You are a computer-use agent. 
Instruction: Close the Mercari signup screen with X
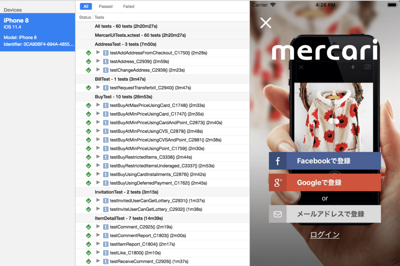[x=266, y=23]
